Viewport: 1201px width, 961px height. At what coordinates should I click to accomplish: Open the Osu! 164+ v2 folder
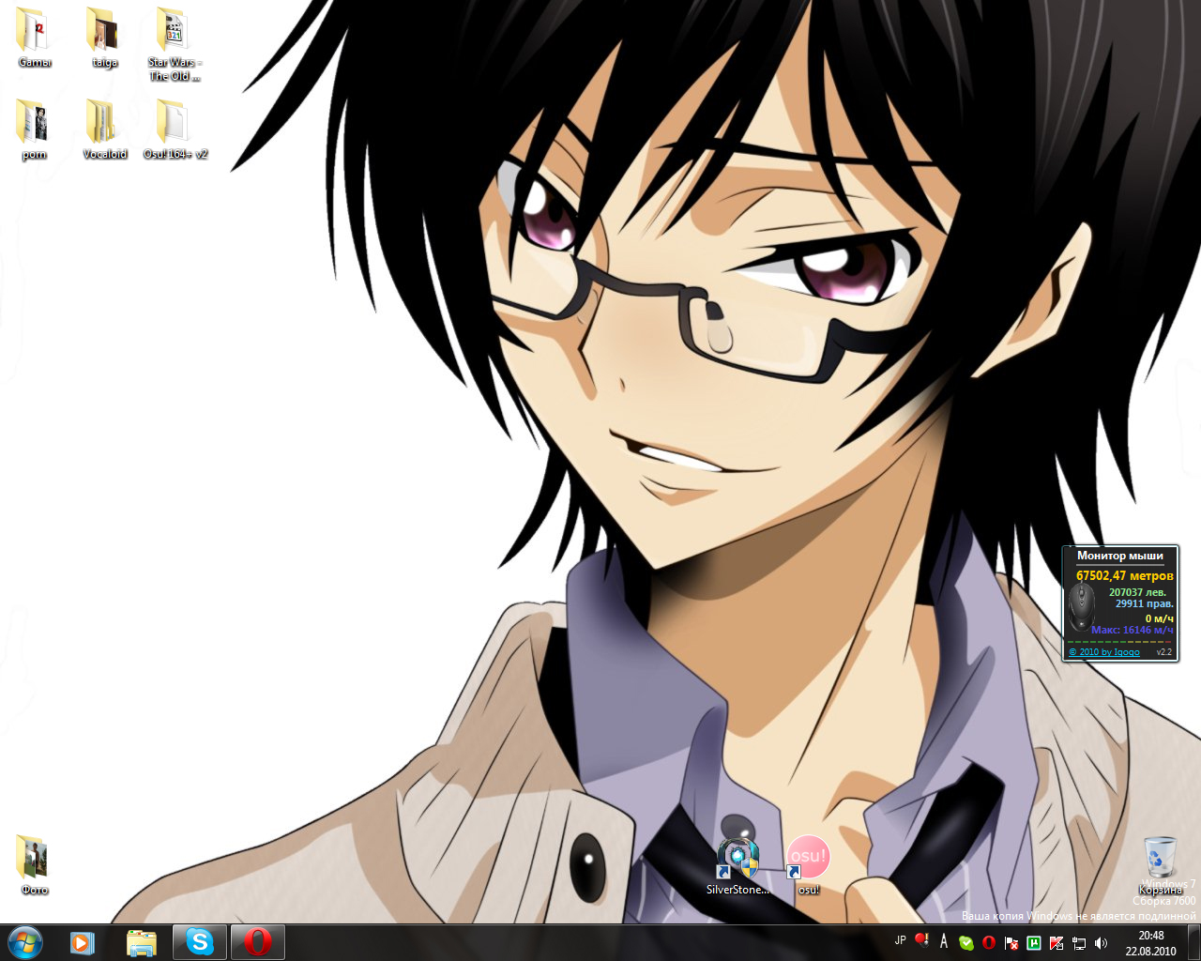click(x=174, y=123)
